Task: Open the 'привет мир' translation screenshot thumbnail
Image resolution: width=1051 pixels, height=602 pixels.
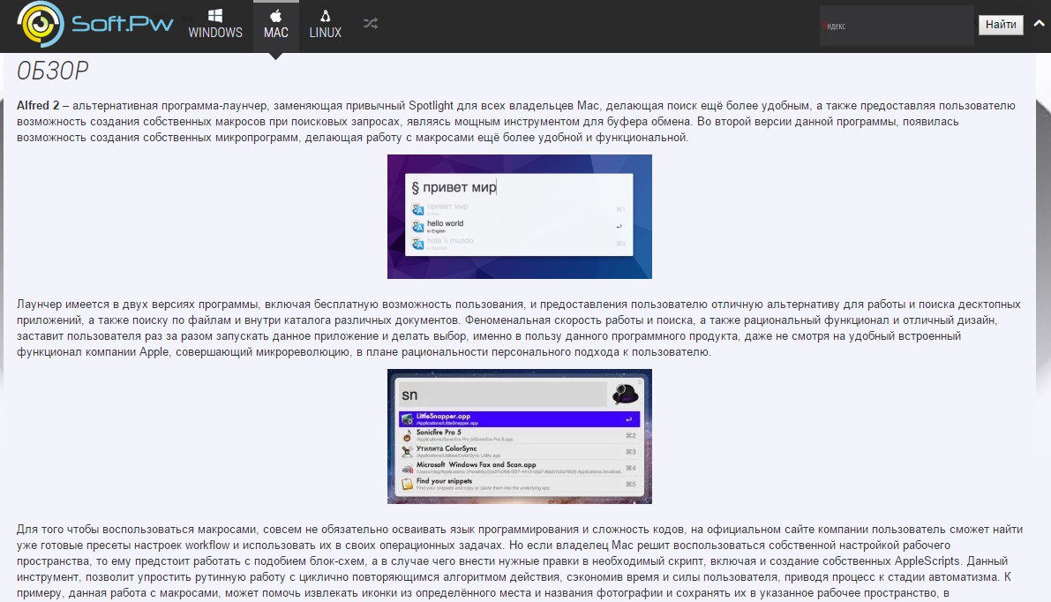Action: click(520, 216)
